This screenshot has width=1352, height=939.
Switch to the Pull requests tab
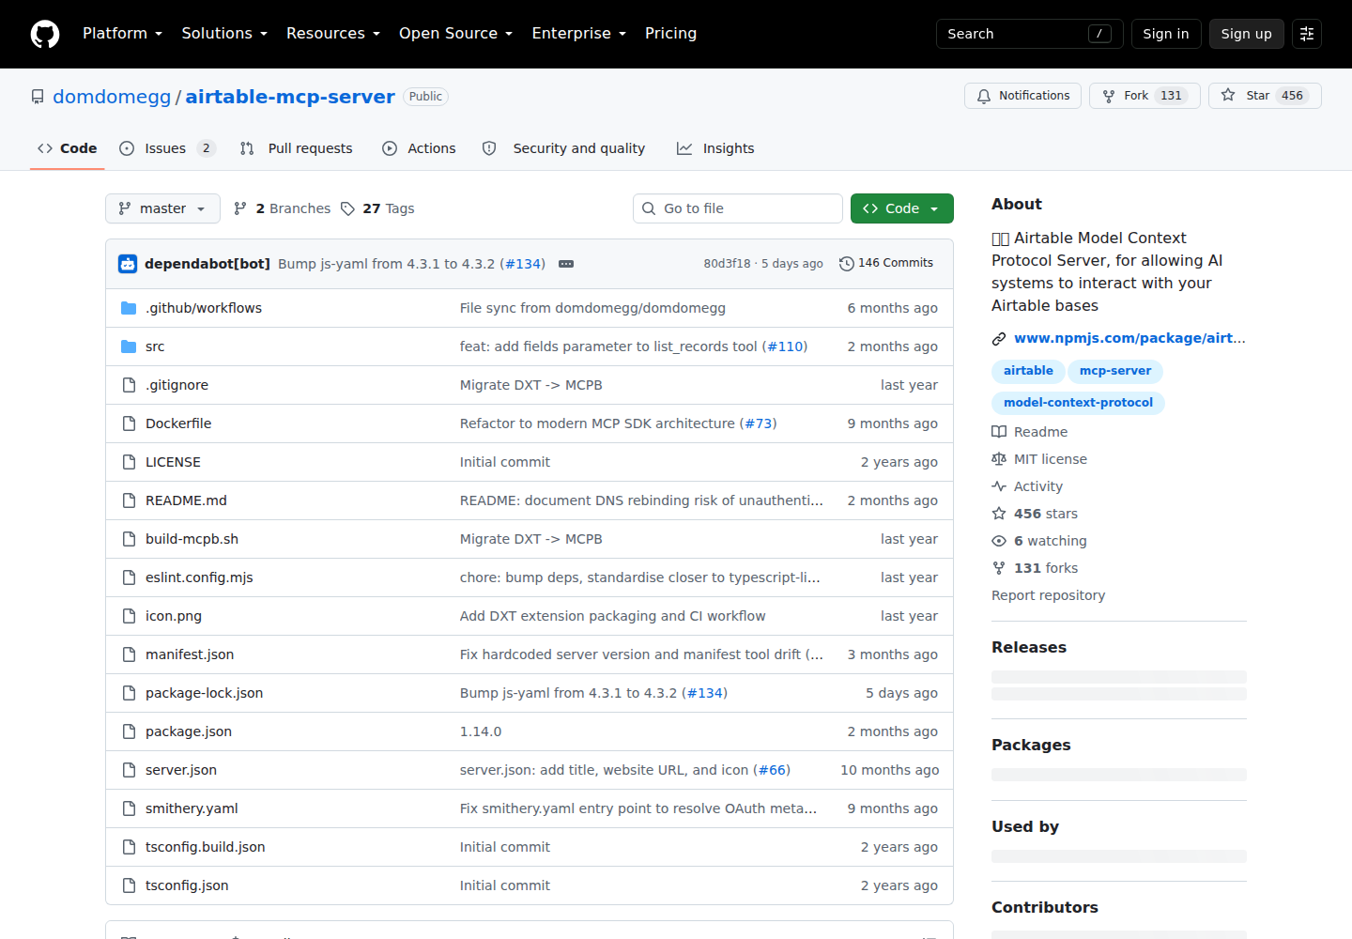pyautogui.click(x=297, y=148)
